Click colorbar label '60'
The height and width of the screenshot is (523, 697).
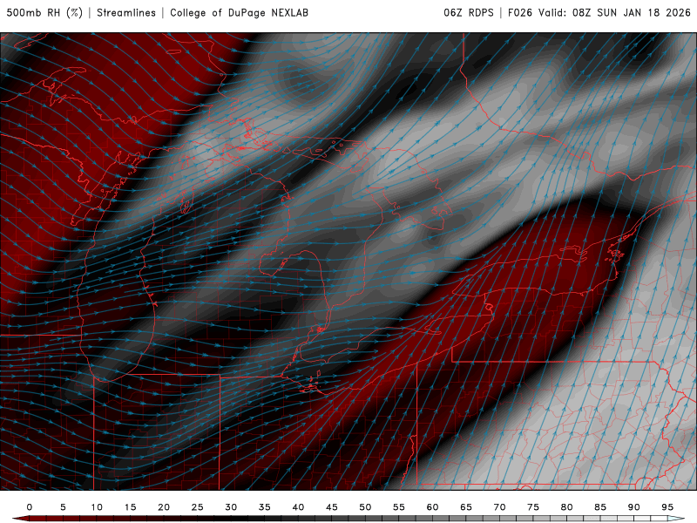pos(432,507)
